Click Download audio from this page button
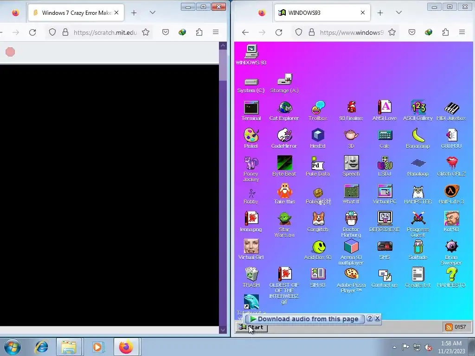 (304, 319)
